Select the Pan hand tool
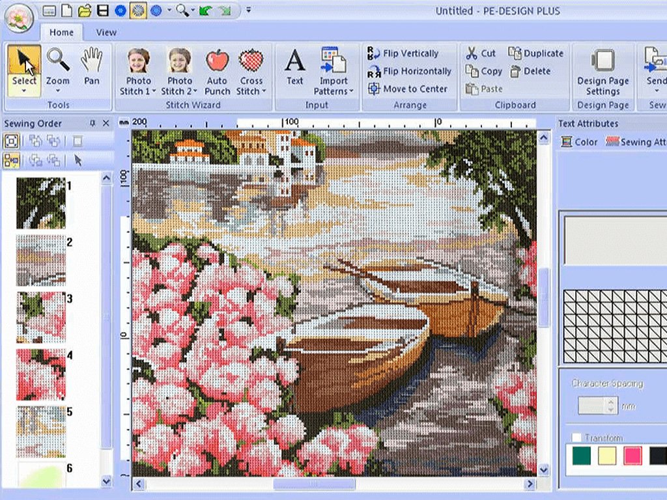The height and width of the screenshot is (500, 667). pos(91,67)
